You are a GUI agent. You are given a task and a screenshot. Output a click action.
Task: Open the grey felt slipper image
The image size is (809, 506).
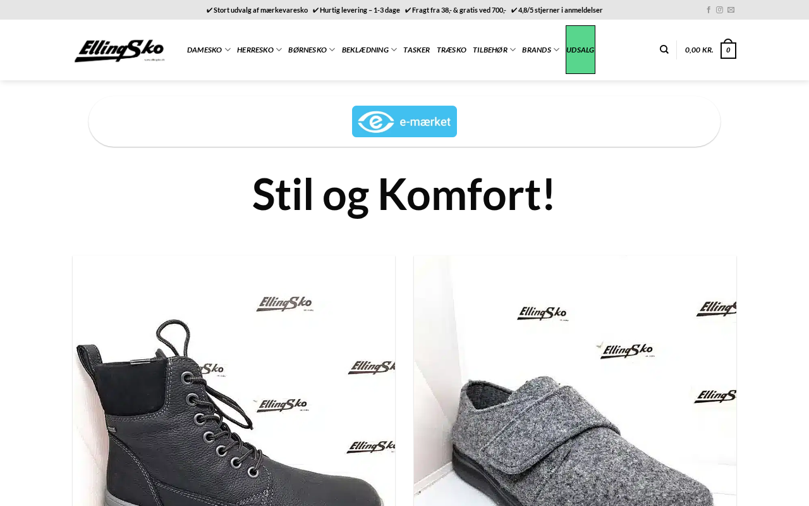pyautogui.click(x=575, y=381)
